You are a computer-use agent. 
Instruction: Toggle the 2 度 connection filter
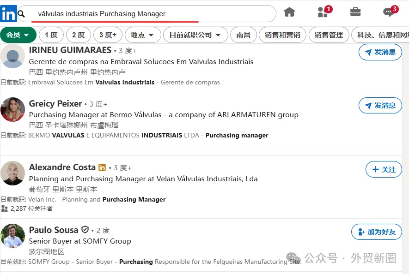tap(79, 35)
